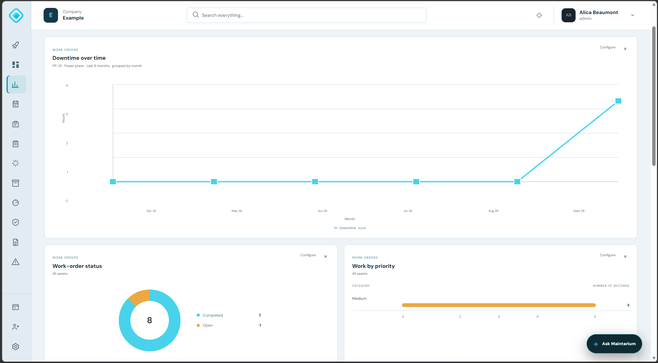Configure the Work-order status widget
The image size is (658, 363).
tap(308, 255)
